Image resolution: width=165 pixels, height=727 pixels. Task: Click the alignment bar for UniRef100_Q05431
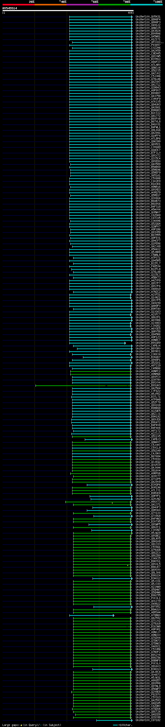coord(101,17)
